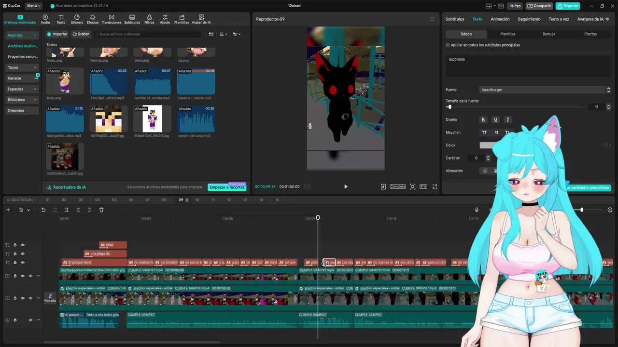Click Empezar a recortar button
This screenshot has width=618, height=347.
coord(227,187)
